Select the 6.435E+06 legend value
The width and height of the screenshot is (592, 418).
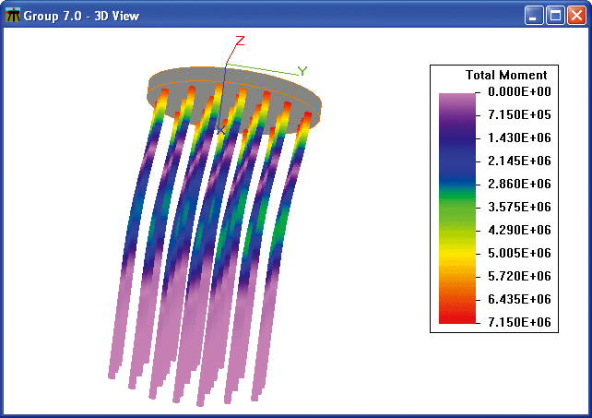[x=519, y=299]
